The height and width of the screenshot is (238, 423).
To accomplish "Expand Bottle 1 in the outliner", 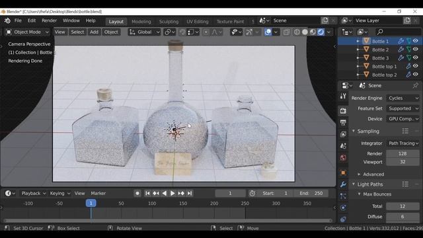I will (358, 41).
